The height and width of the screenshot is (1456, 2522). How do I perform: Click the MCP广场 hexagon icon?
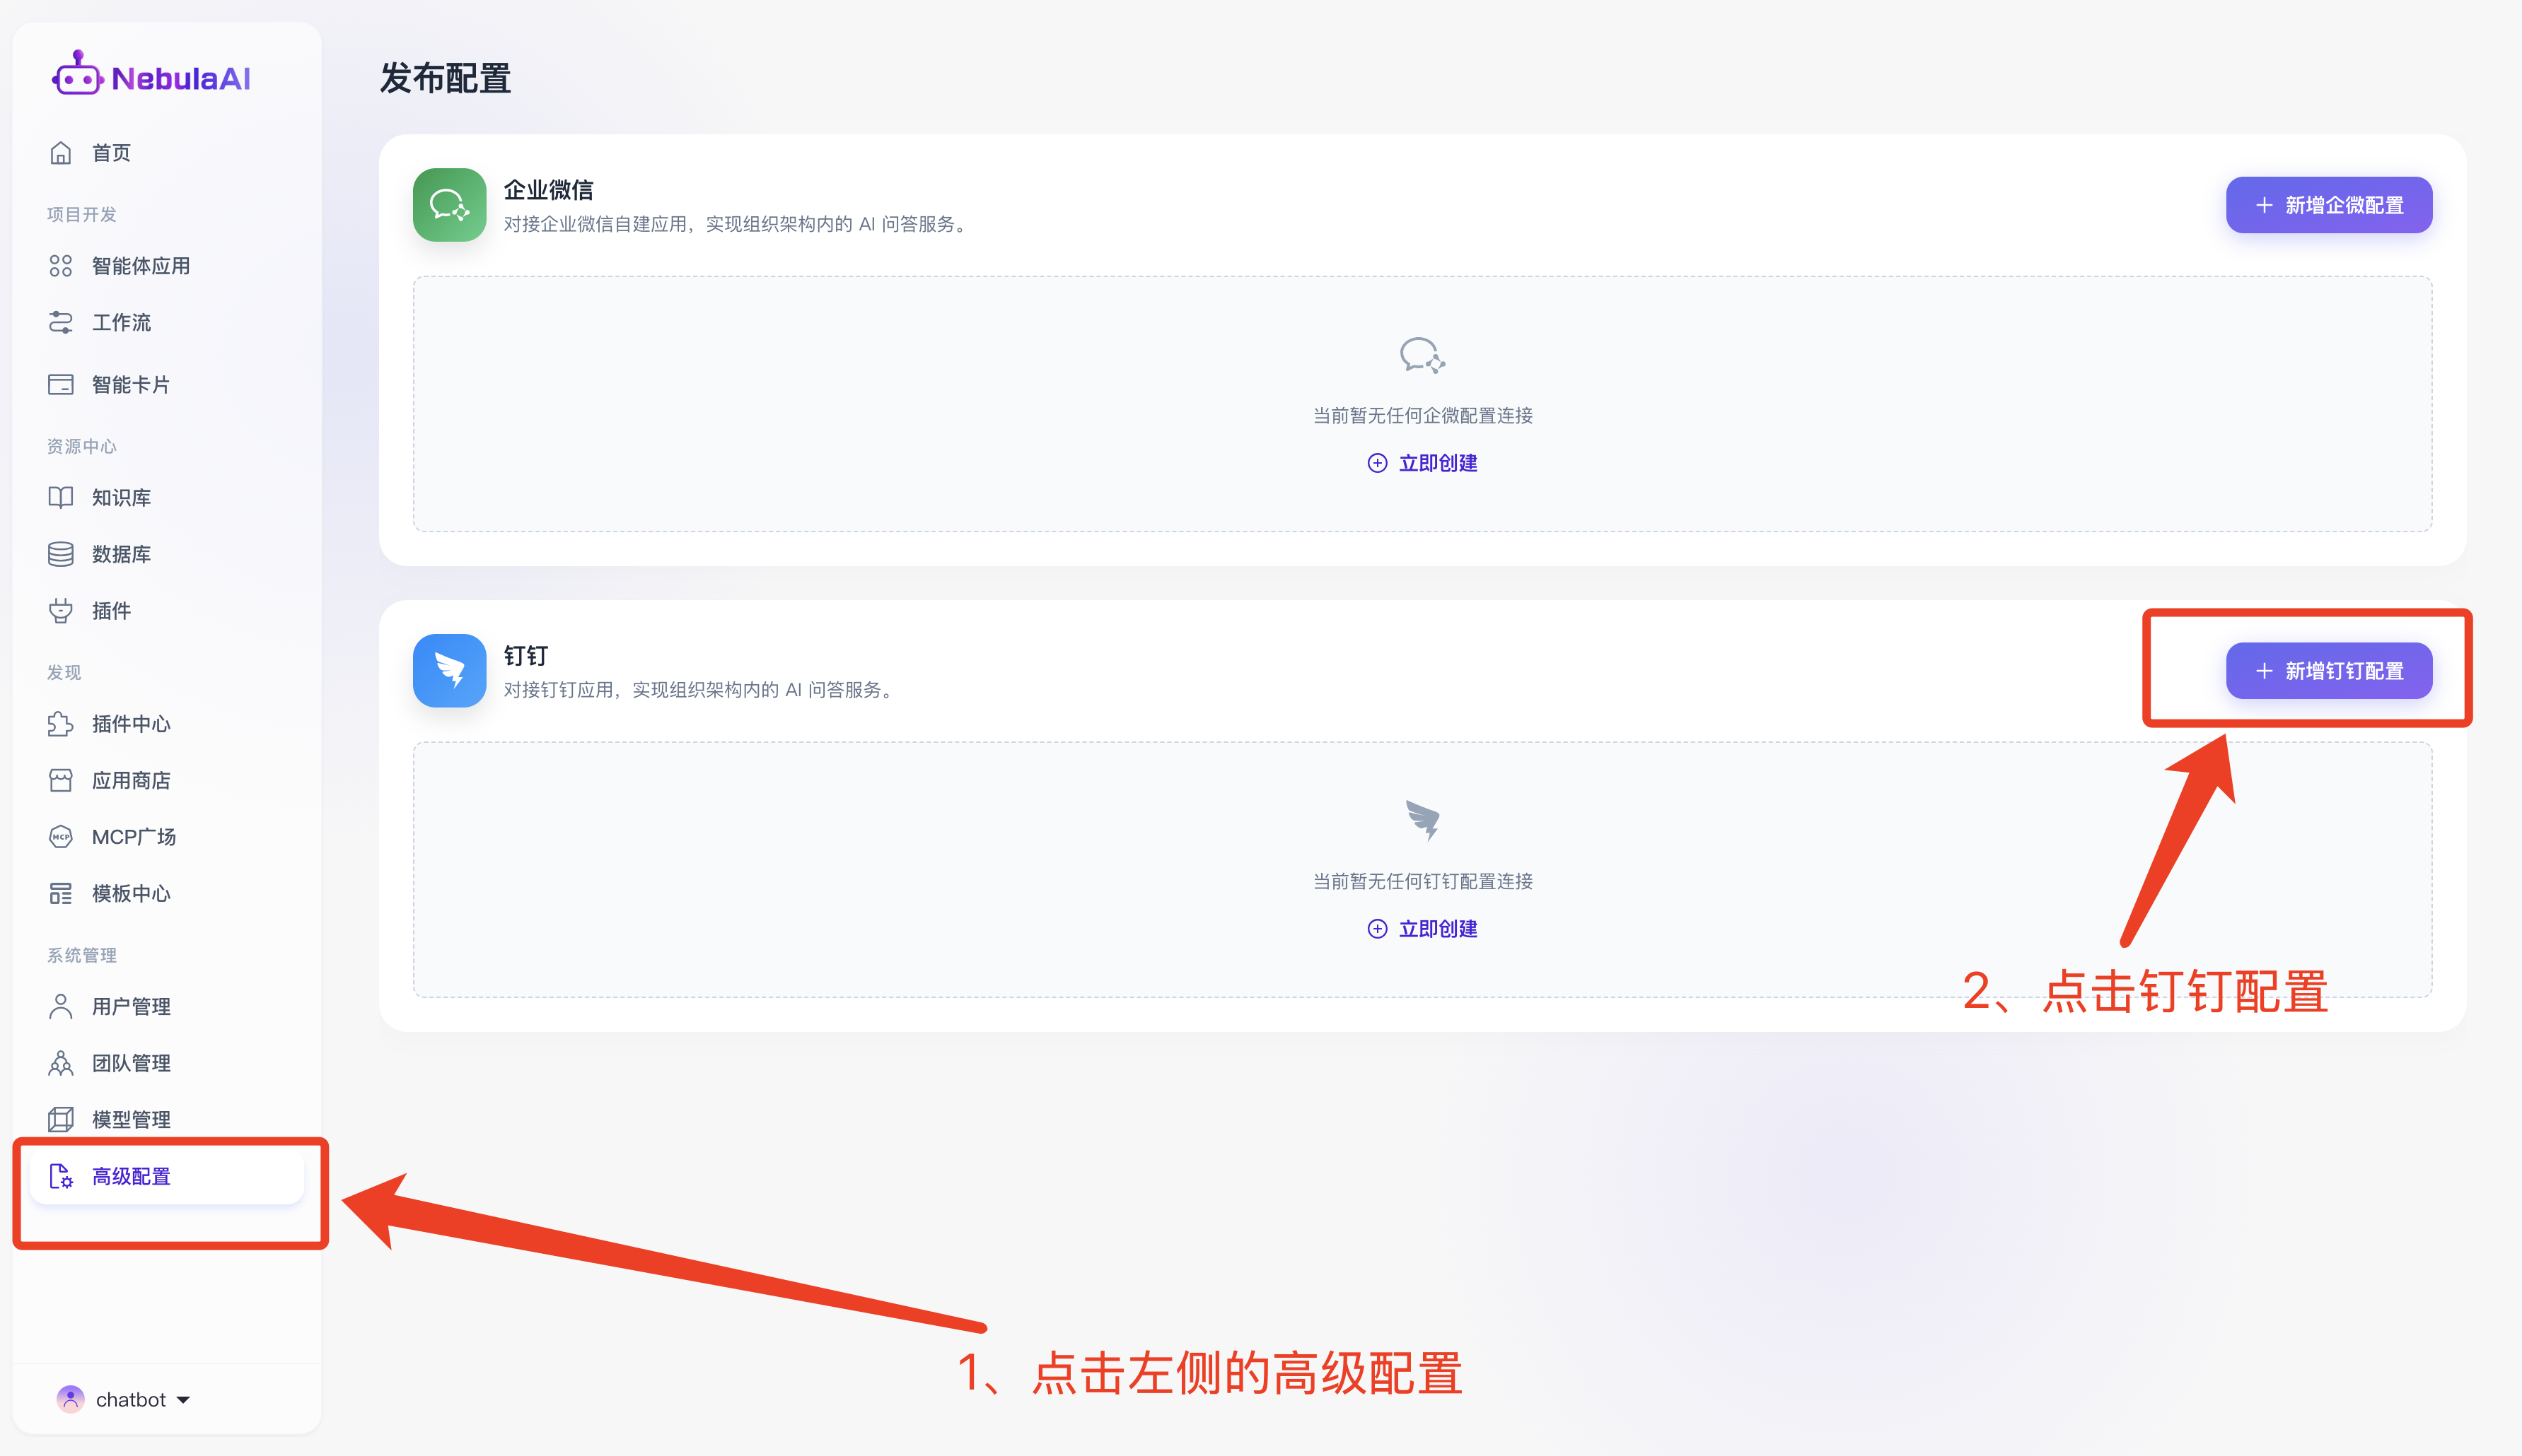tap(61, 837)
